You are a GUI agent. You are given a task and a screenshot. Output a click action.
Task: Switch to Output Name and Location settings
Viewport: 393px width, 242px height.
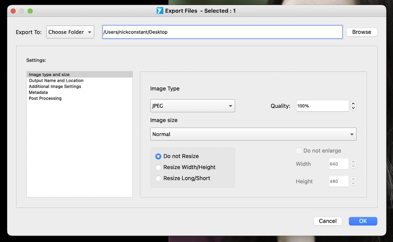pyautogui.click(x=56, y=80)
